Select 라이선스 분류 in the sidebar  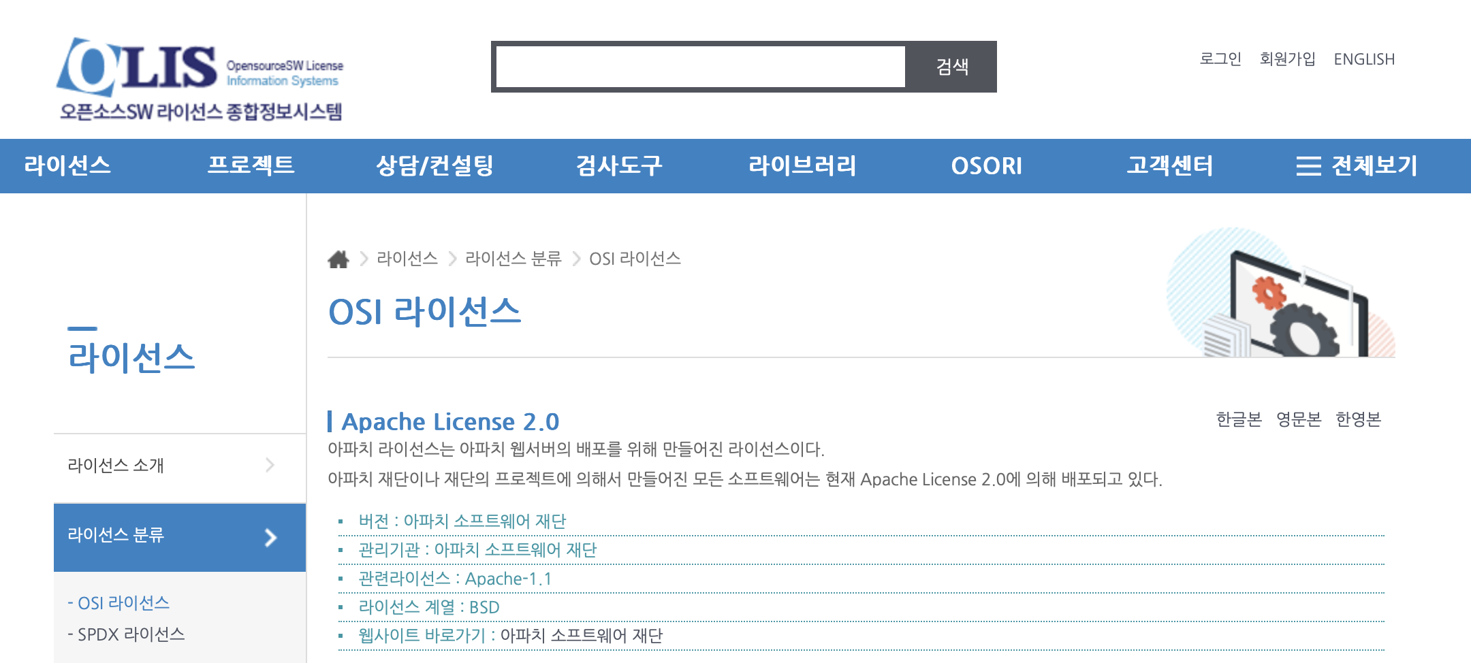tap(180, 537)
